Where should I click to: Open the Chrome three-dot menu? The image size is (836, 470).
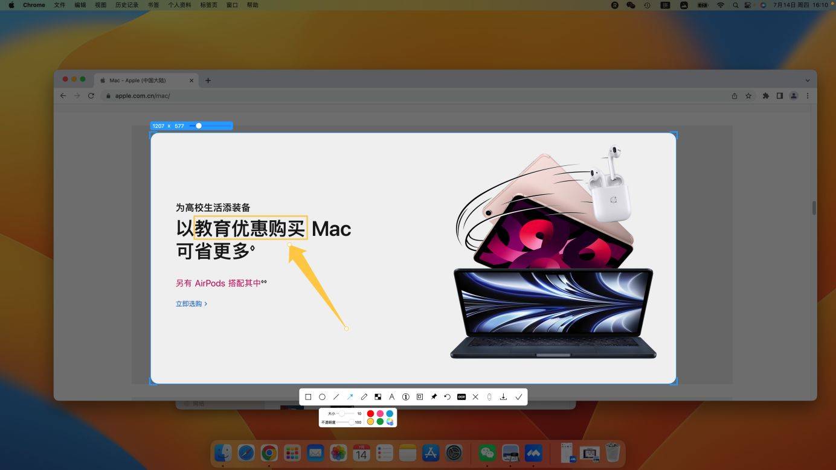808,96
